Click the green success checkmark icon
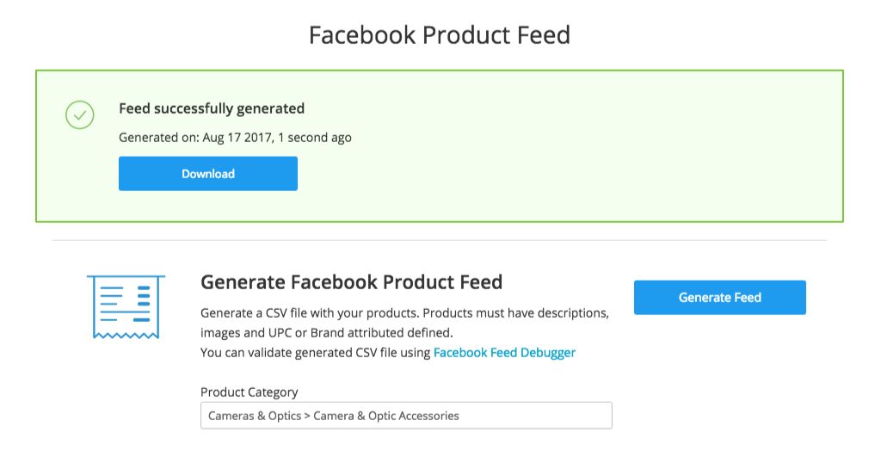881x463 pixels. 80,114
